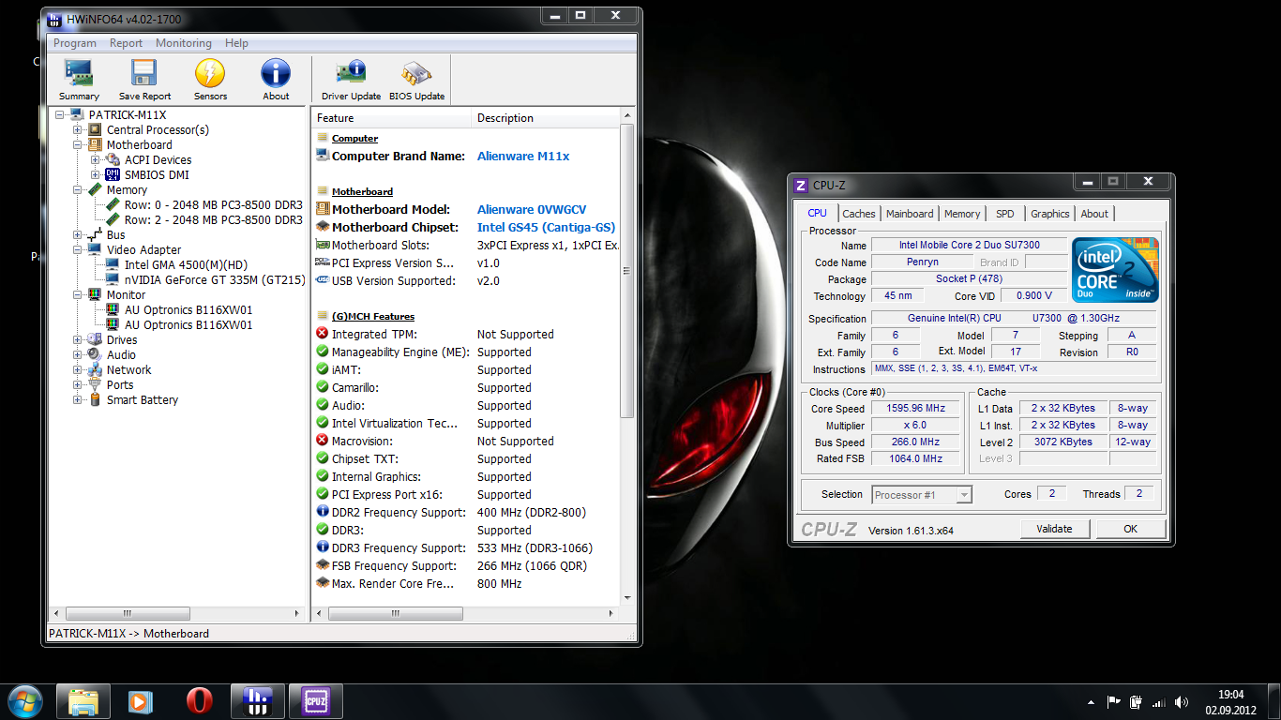Collapse the Video Adapter tree node

[x=78, y=250]
